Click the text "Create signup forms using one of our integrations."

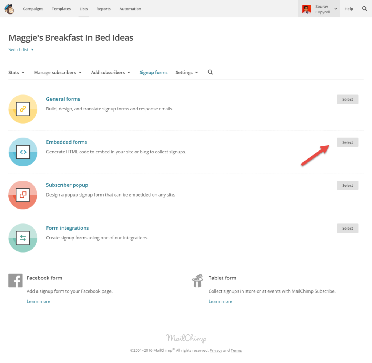pyautogui.click(x=97, y=238)
